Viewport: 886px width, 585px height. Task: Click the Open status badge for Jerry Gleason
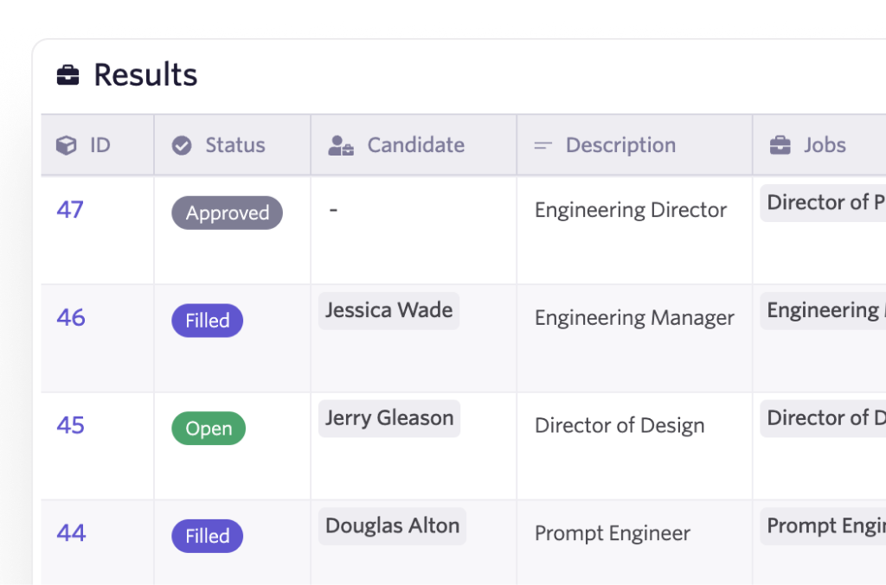click(208, 428)
